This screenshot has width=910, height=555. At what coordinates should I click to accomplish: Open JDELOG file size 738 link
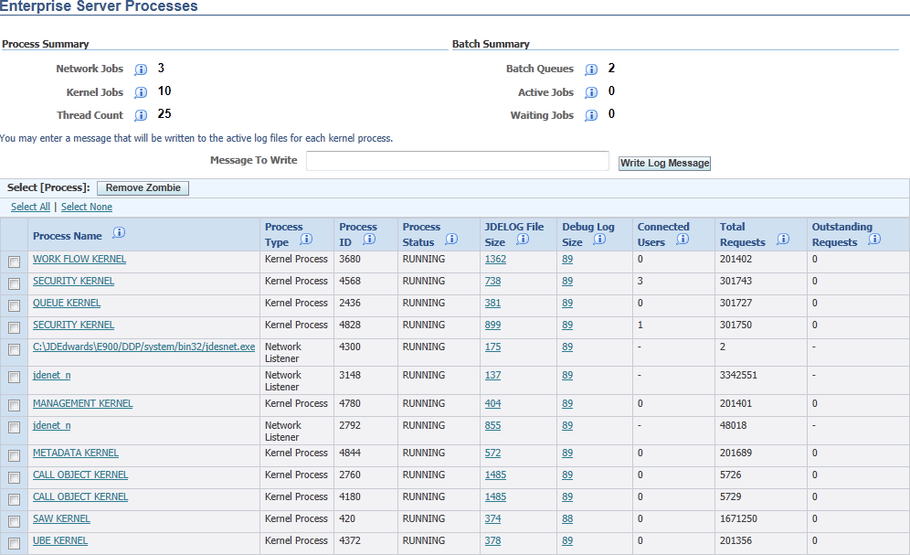[x=492, y=281]
